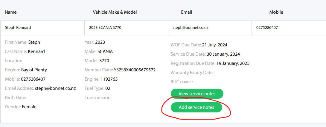Click steph@bonnet.co.nz in the table row
The image size is (326, 127).
pos(190,28)
